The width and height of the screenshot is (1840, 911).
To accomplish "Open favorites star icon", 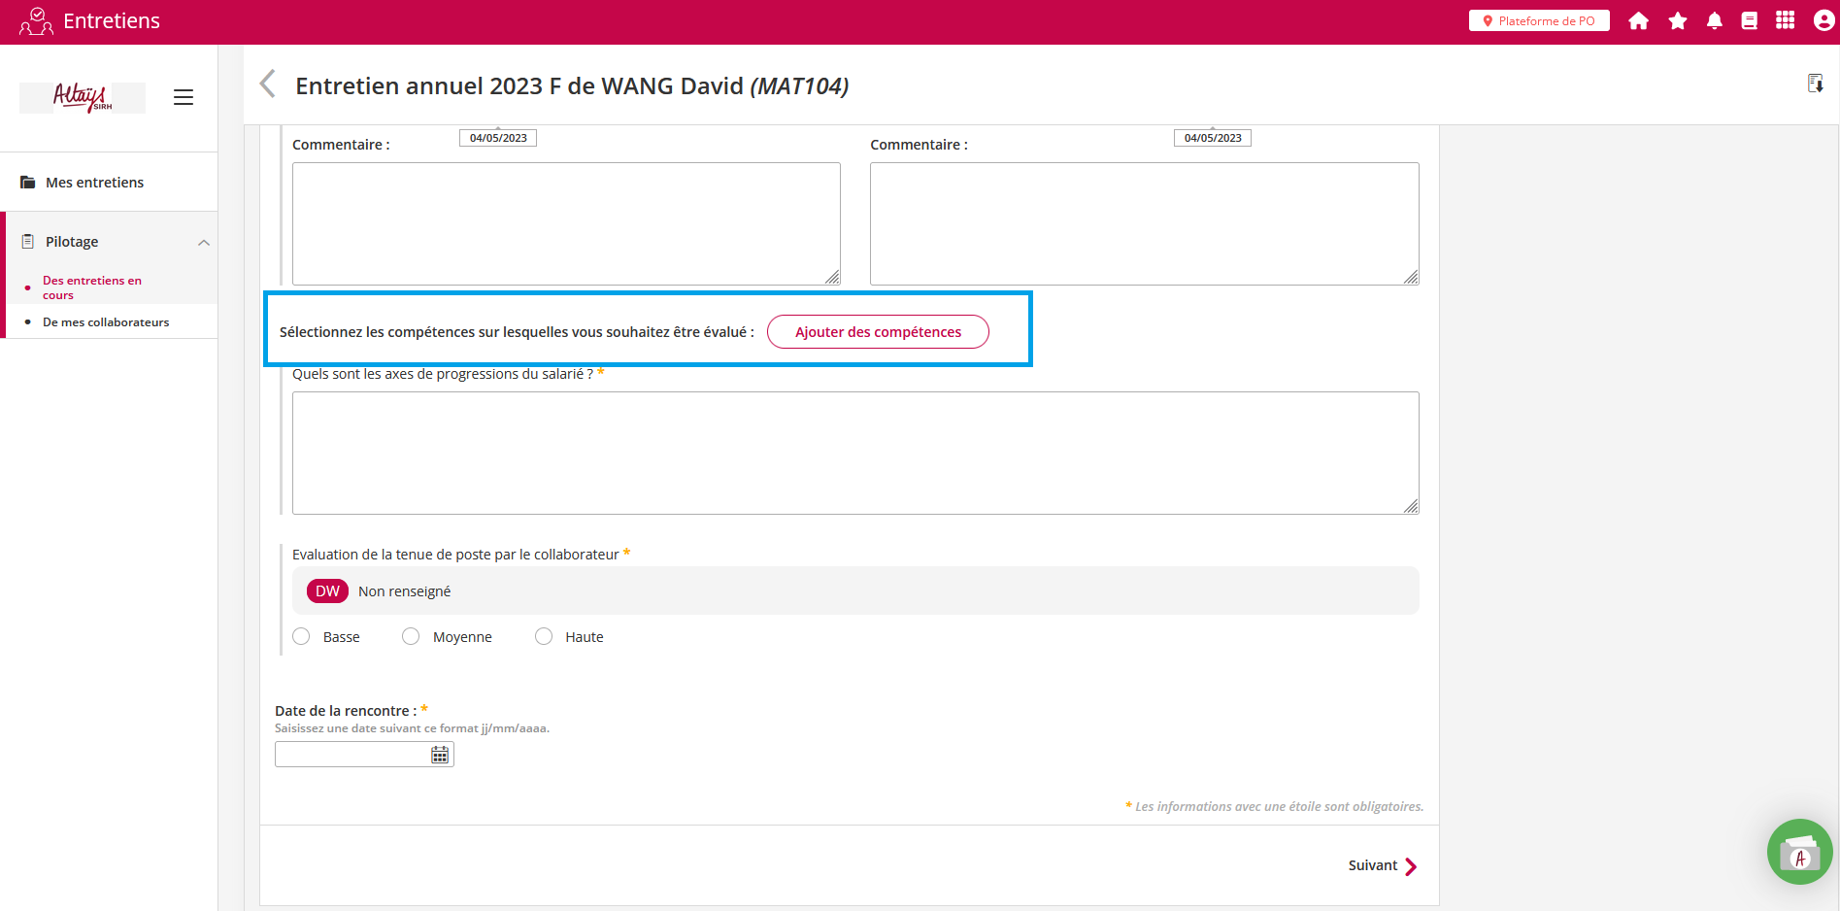I will tap(1677, 21).
